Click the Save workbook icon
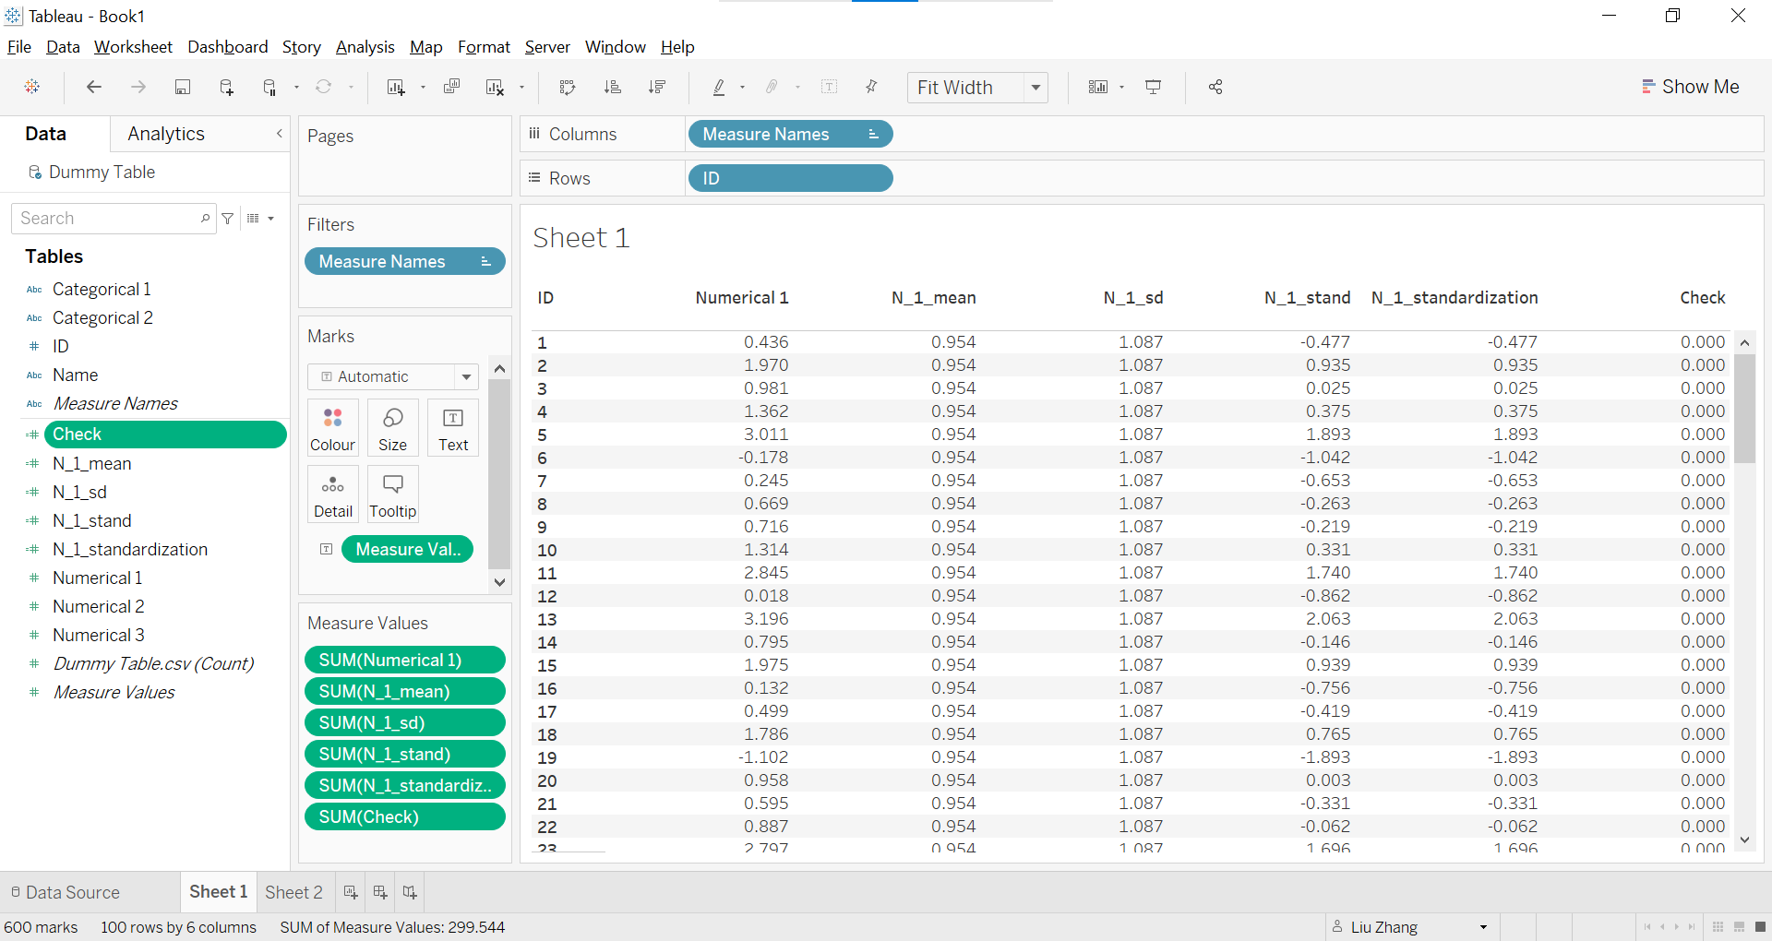 [x=183, y=87]
